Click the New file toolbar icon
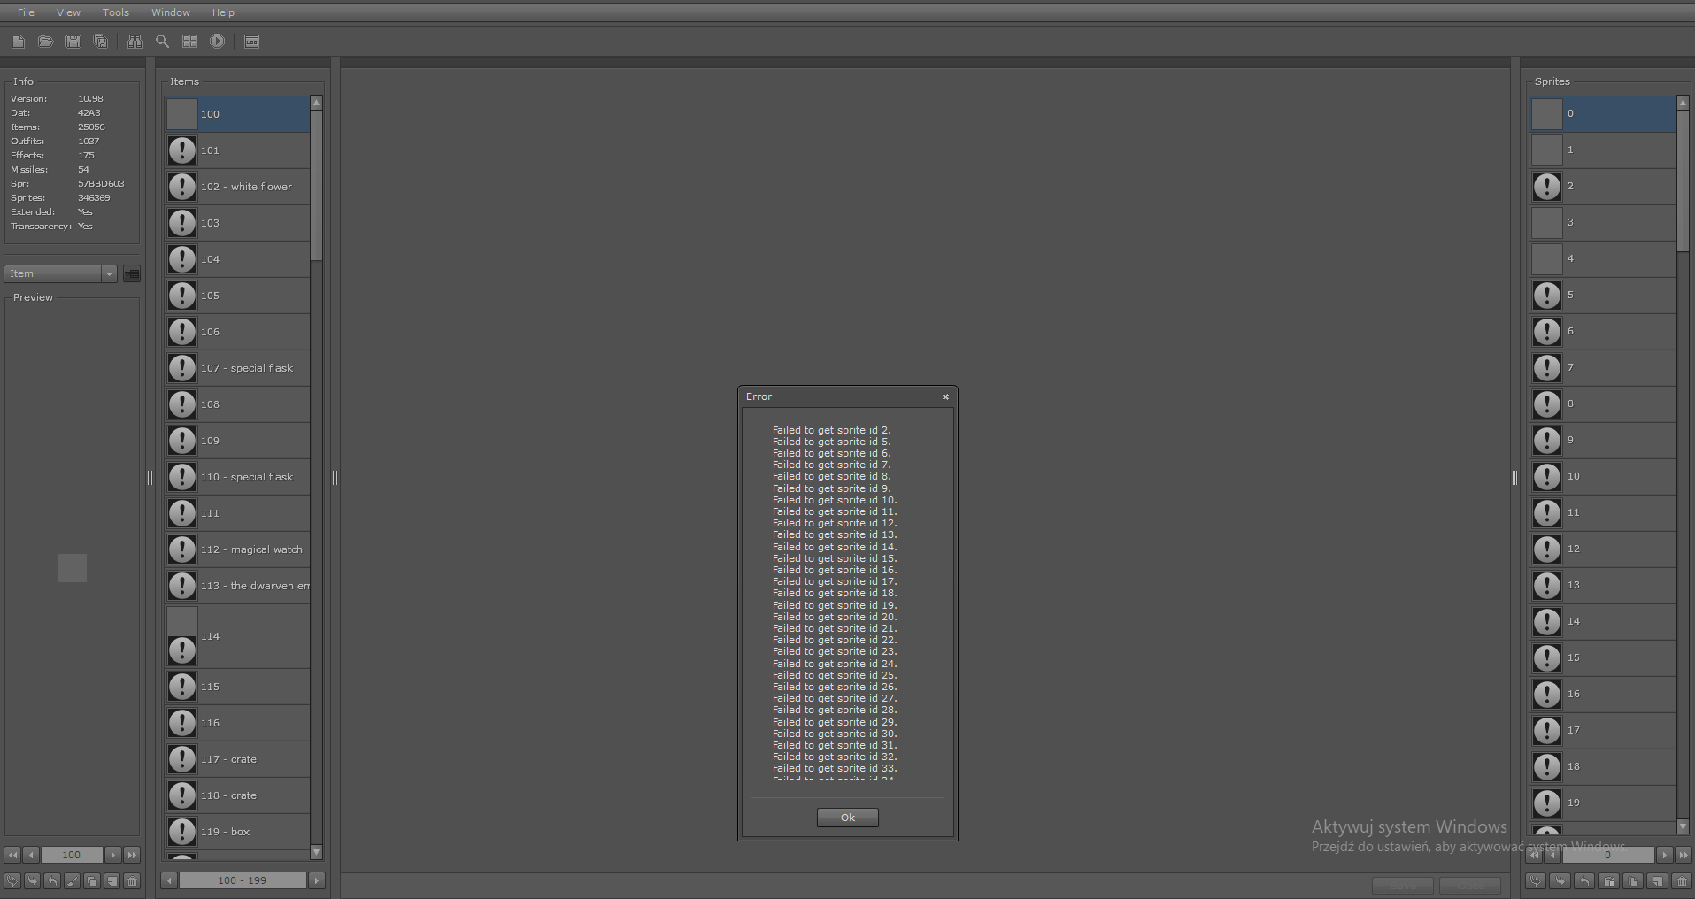Screen dimensions: 1695x899 tap(18, 42)
